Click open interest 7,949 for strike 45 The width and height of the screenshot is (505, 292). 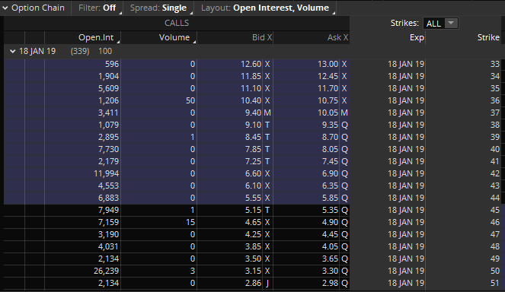[x=108, y=211]
